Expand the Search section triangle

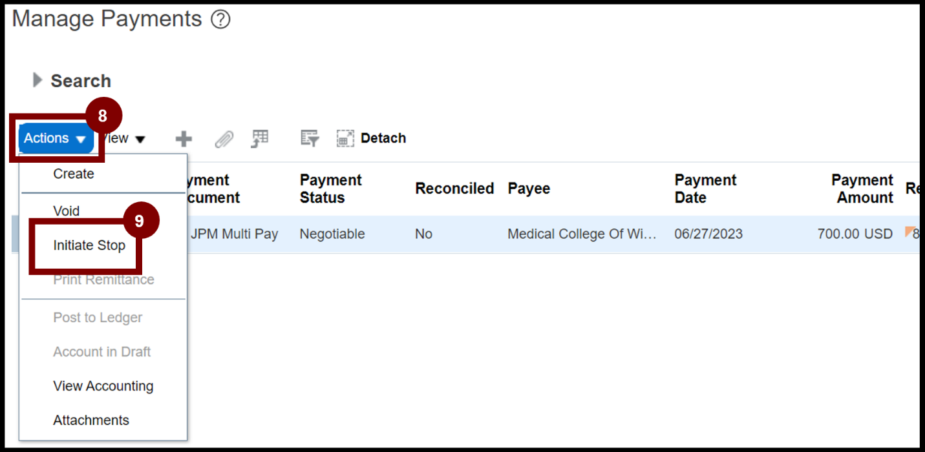tap(37, 80)
